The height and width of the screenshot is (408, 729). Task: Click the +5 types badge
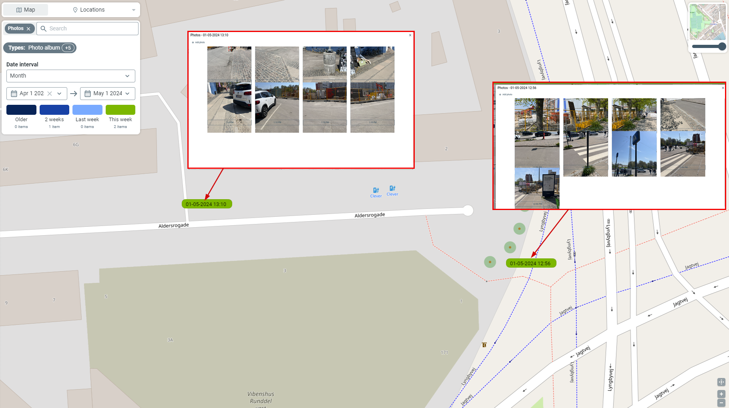(x=68, y=48)
